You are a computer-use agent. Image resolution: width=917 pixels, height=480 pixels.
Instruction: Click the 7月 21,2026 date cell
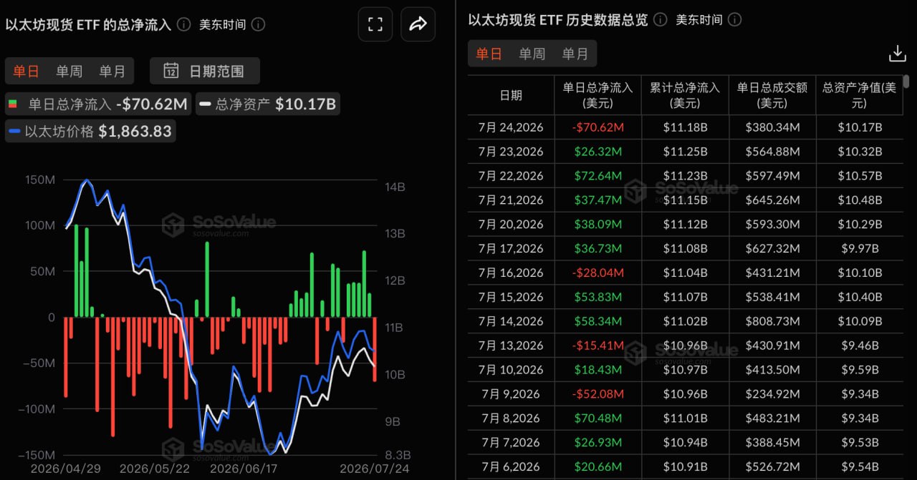point(511,200)
